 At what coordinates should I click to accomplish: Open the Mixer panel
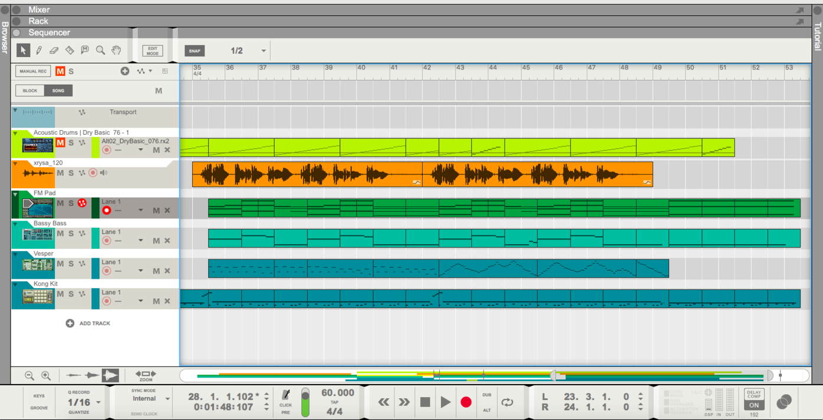[x=39, y=9]
